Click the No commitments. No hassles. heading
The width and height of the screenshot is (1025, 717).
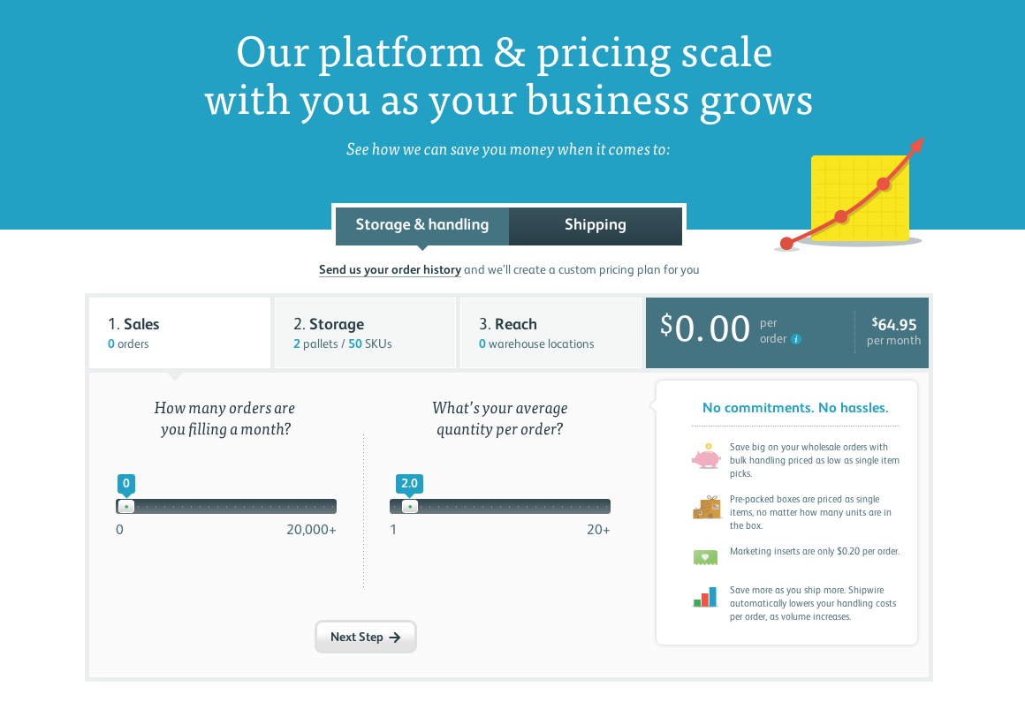[x=795, y=408]
